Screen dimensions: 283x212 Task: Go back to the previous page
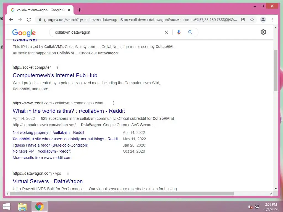(11, 20)
